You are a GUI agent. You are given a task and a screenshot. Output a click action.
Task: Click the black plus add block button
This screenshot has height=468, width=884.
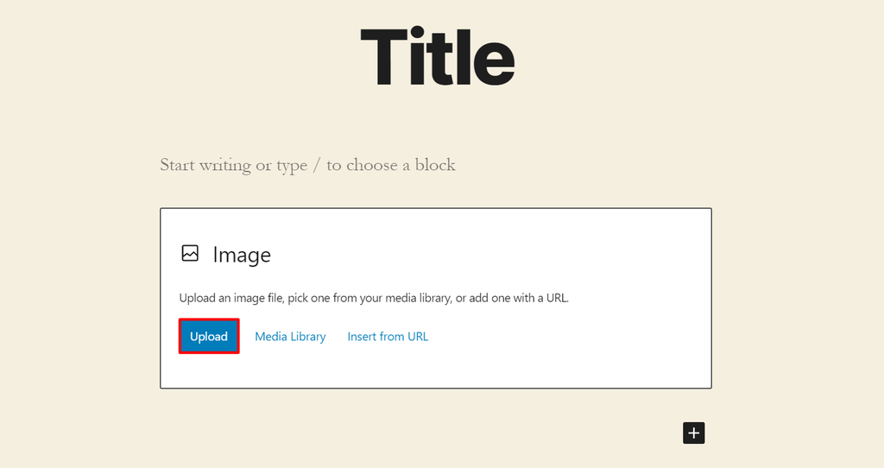point(694,433)
